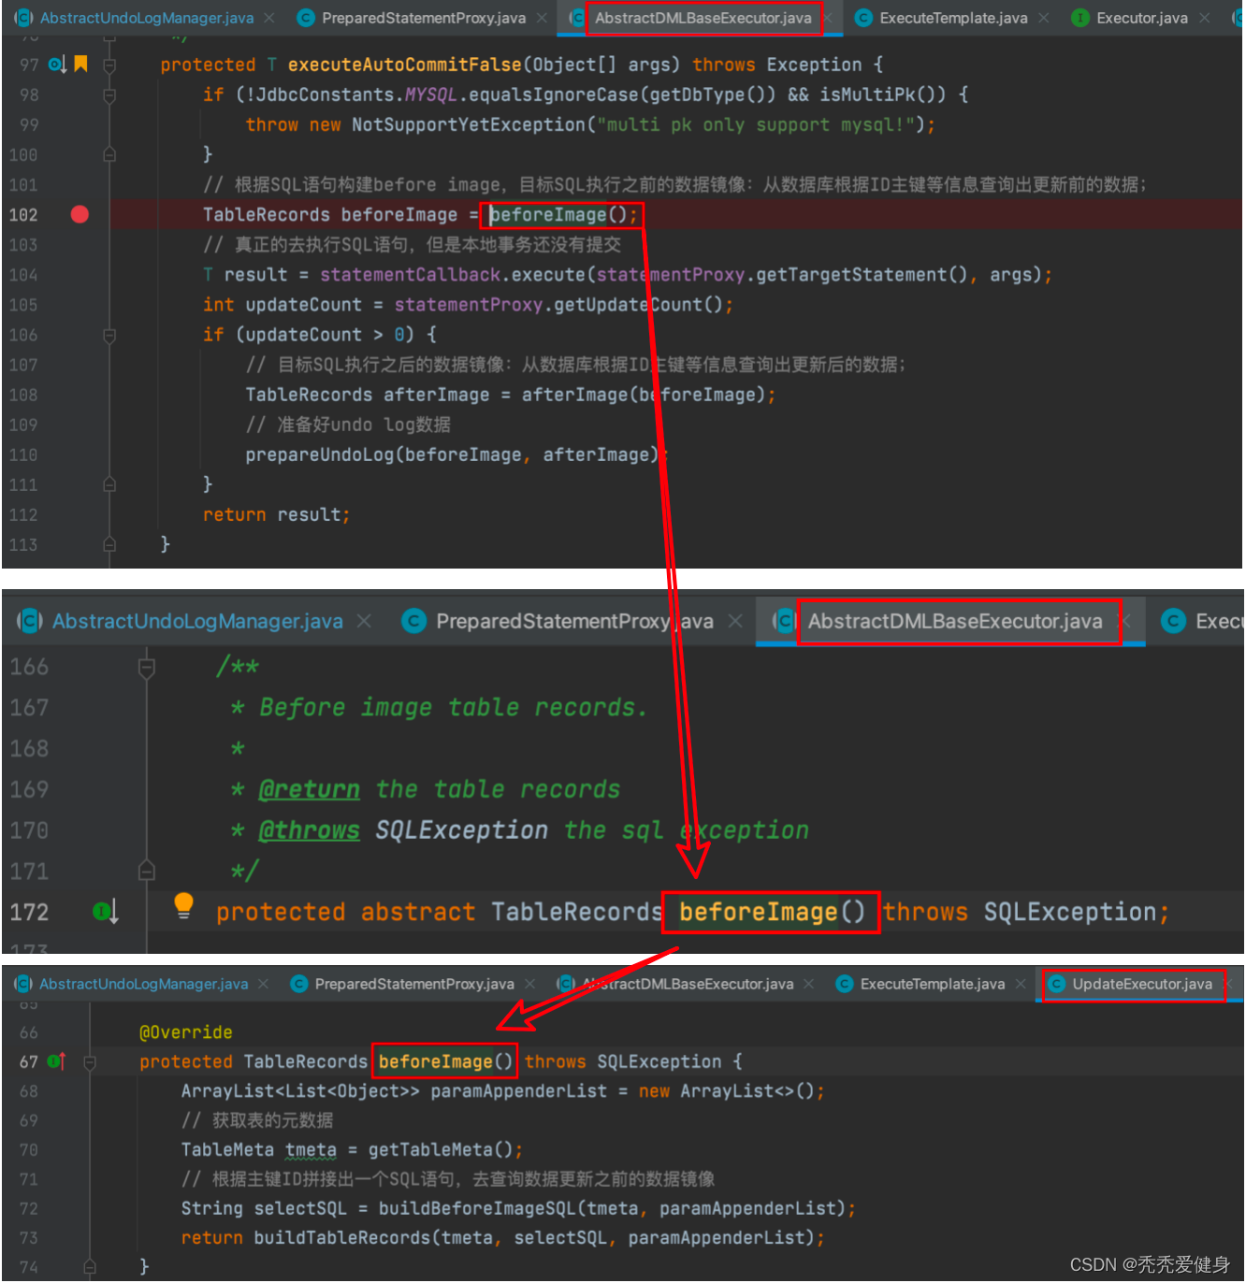Click SQLException on line 172
The image size is (1246, 1283).
tap(1070, 912)
